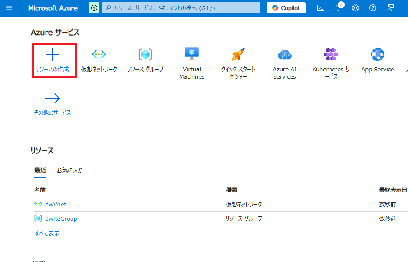
Task: Click the リソースの作成 label
Action: tap(52, 69)
